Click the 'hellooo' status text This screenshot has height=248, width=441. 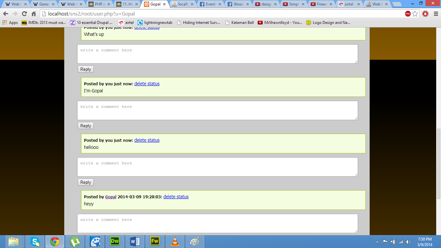(x=91, y=147)
